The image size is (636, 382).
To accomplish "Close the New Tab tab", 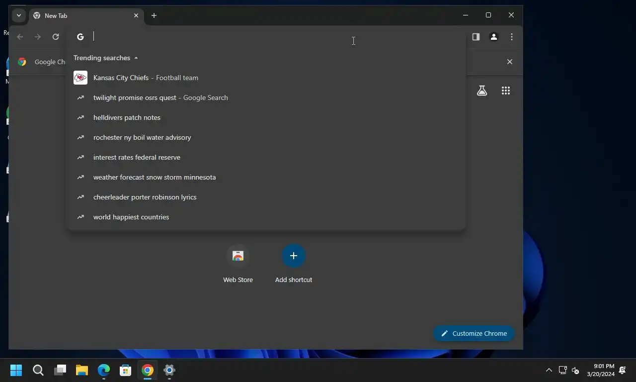I will 136,15.
